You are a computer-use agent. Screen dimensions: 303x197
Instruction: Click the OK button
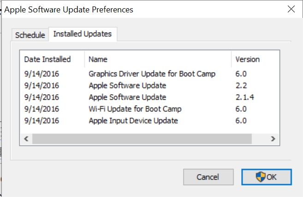tap(266, 177)
